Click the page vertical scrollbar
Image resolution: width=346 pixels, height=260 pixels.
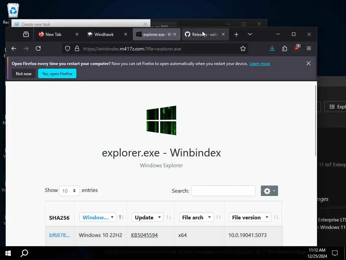(x=316, y=121)
